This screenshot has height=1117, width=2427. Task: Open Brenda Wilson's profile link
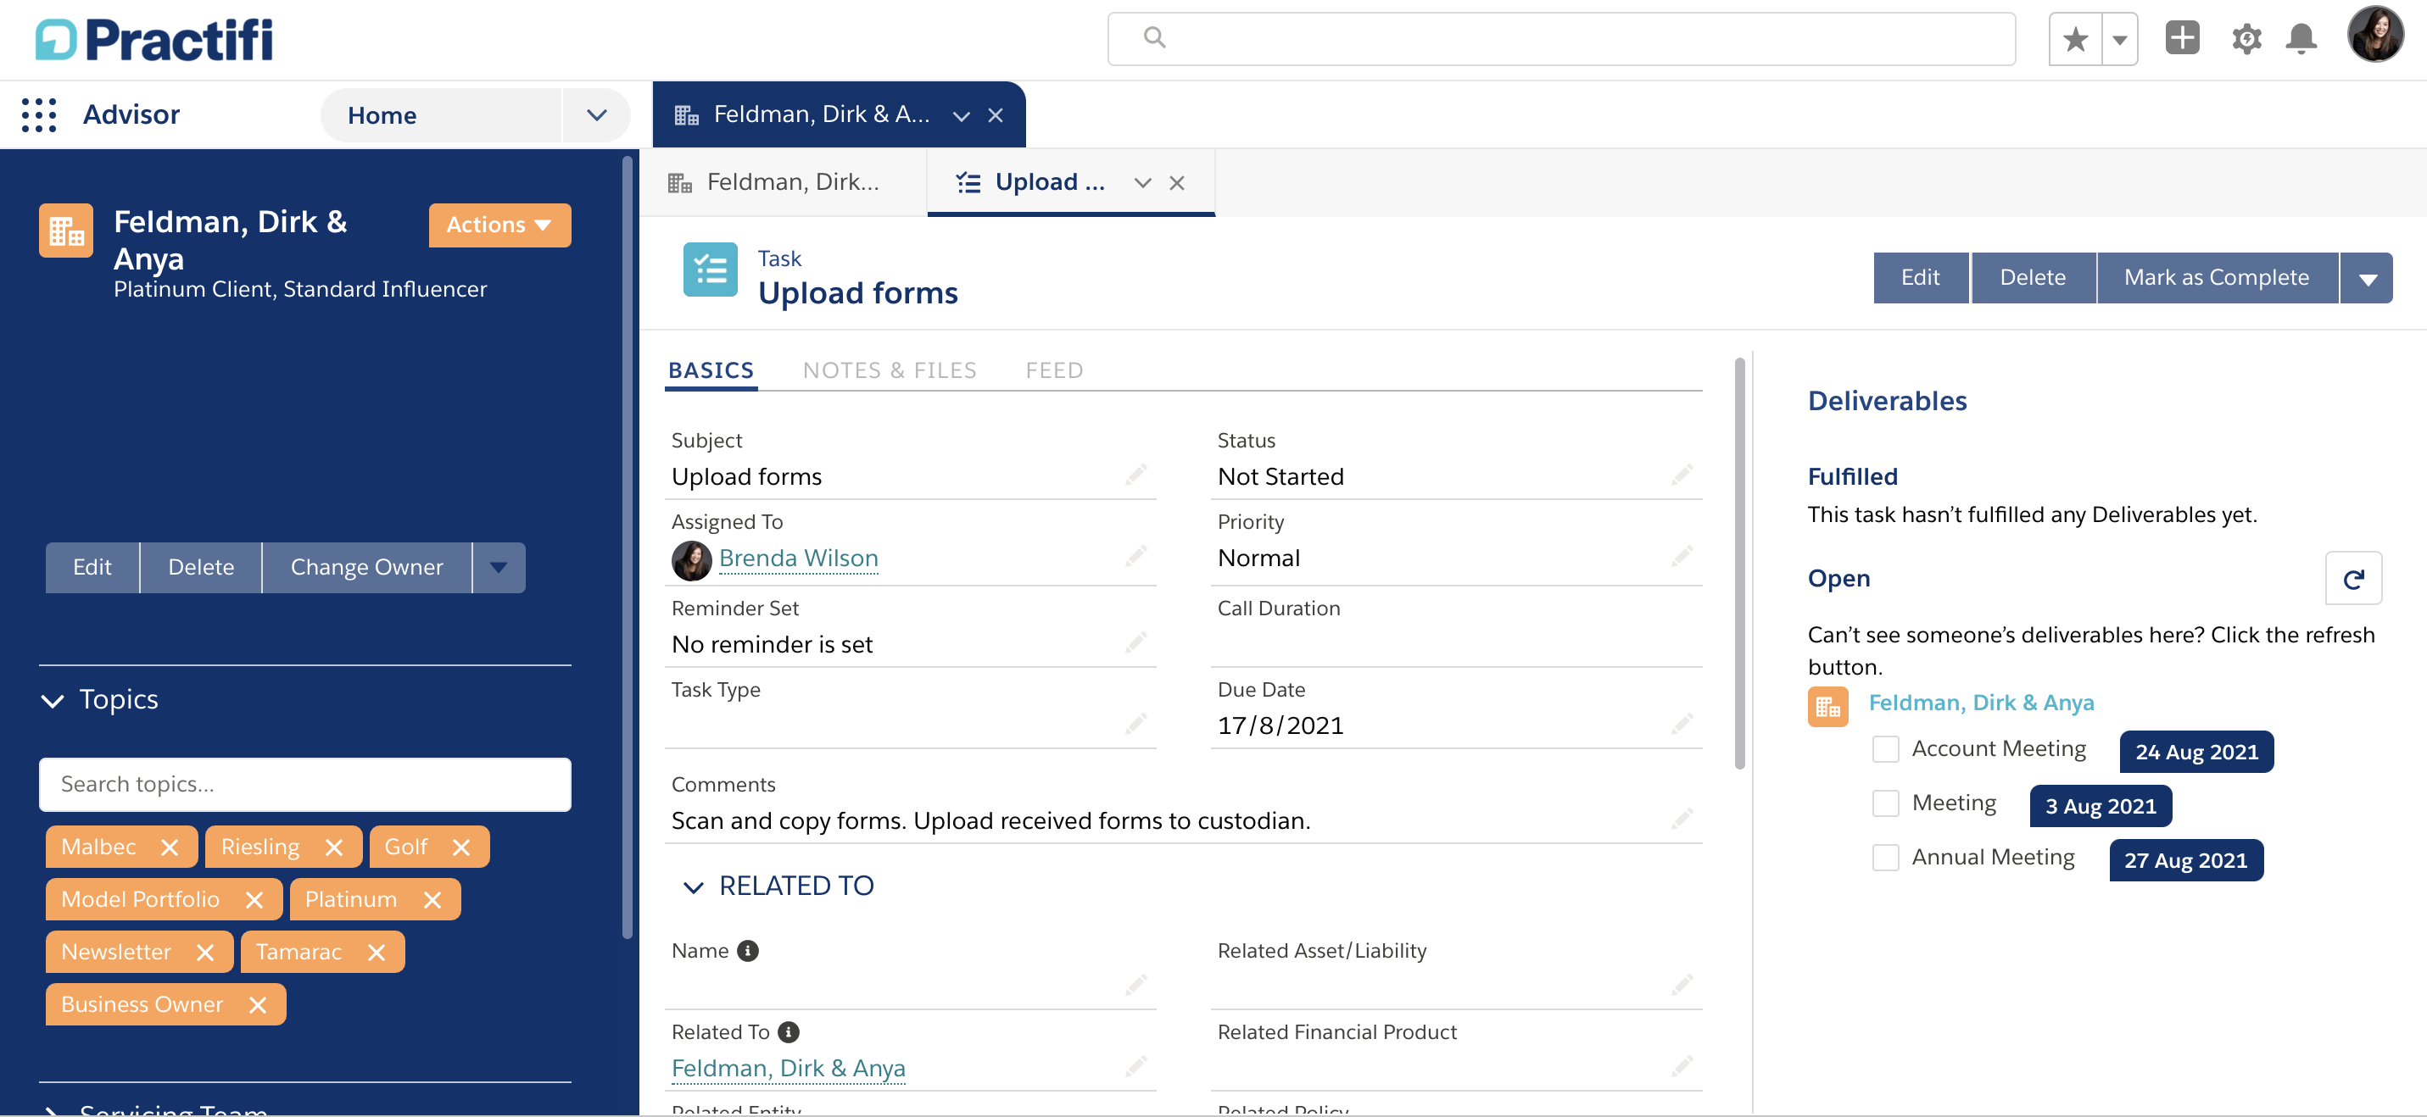pos(798,558)
